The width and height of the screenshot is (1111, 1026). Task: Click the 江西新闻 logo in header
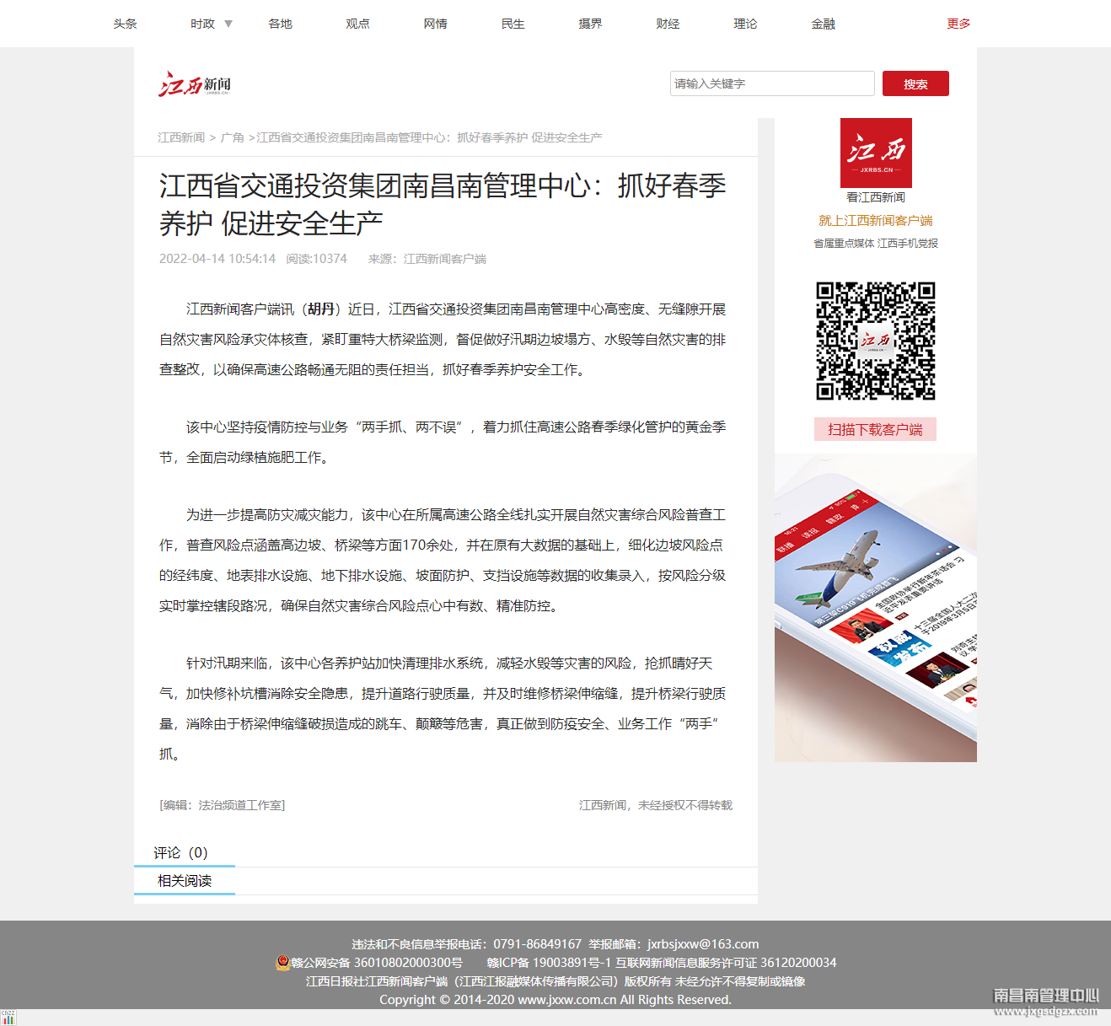(195, 84)
